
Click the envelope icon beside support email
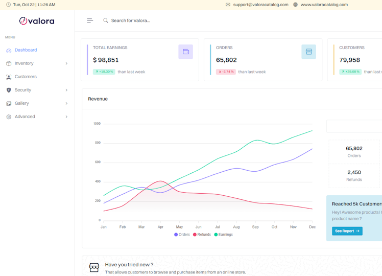[x=228, y=5]
